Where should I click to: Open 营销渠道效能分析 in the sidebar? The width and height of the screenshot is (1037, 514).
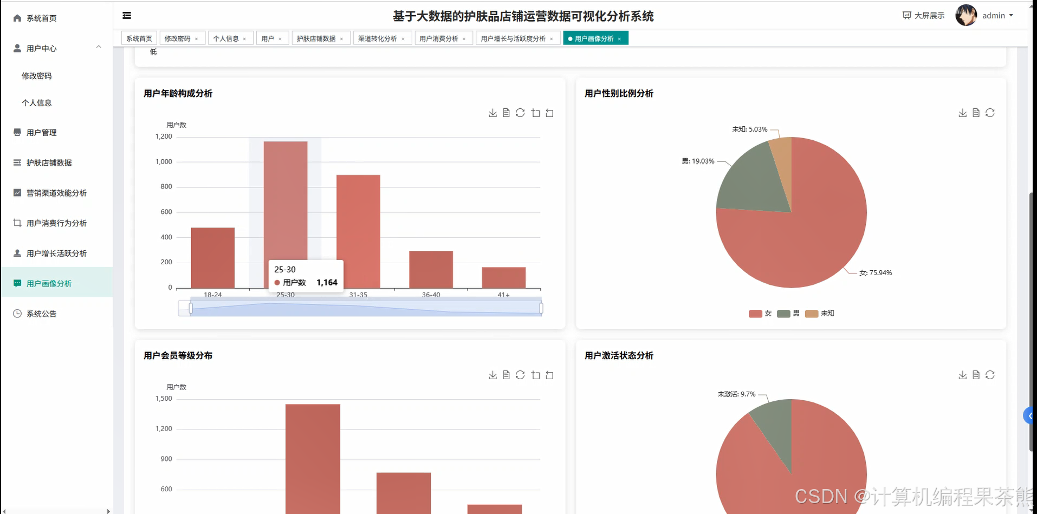coord(56,193)
